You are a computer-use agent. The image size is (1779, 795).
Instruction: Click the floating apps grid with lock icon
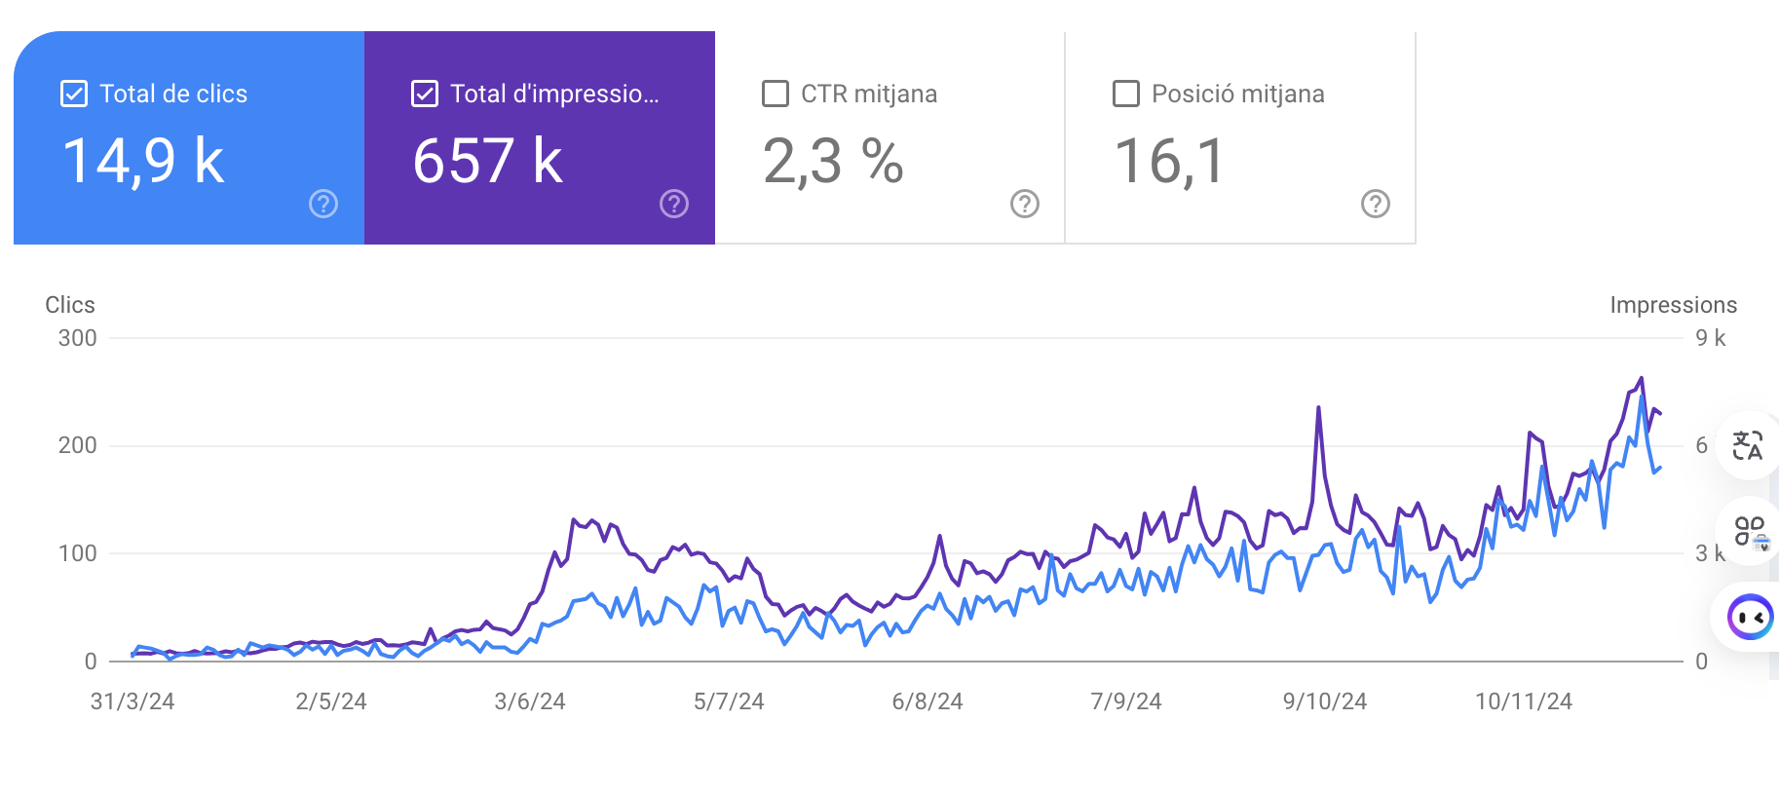click(1750, 532)
